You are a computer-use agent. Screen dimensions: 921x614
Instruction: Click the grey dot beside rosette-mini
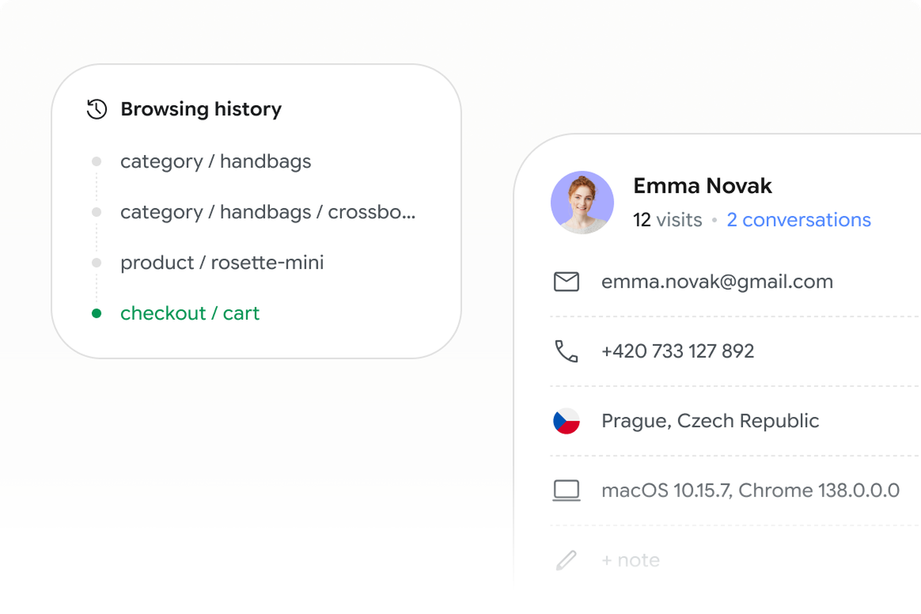pos(96,263)
